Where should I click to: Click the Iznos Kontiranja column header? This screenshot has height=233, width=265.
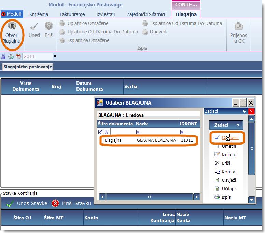[156, 218]
